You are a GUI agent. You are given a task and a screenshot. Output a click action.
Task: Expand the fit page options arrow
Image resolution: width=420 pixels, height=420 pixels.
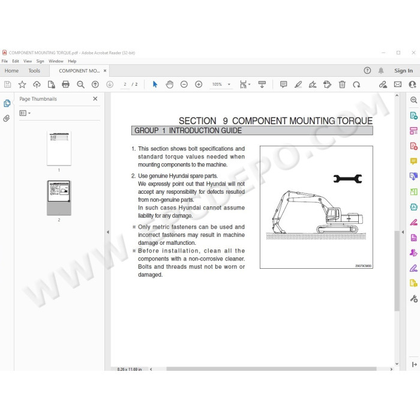250,85
